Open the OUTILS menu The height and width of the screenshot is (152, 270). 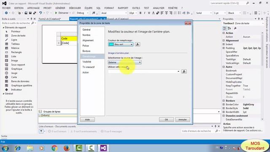(136, 8)
